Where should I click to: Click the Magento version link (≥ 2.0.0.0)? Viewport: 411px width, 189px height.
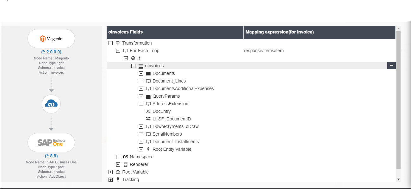click(51, 52)
